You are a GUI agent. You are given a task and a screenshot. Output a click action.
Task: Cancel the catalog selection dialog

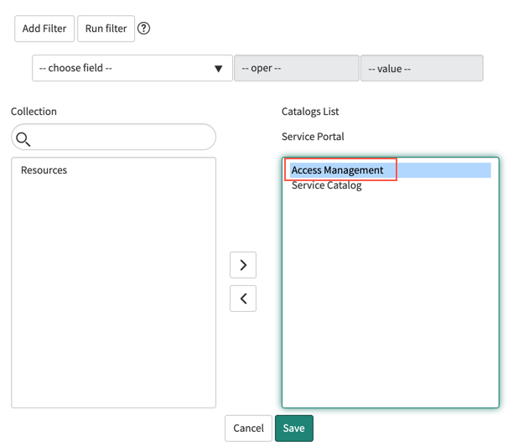coord(248,429)
